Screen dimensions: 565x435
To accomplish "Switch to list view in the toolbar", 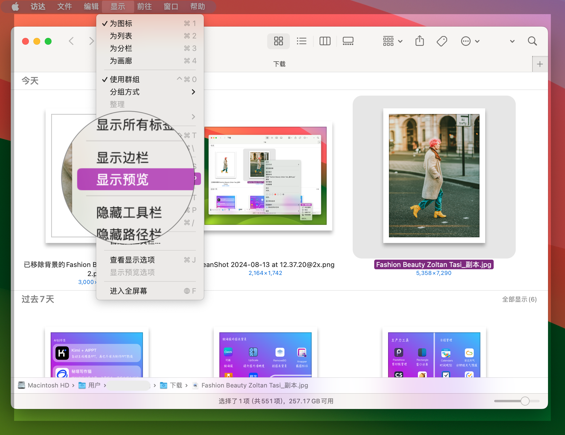I will pyautogui.click(x=301, y=41).
